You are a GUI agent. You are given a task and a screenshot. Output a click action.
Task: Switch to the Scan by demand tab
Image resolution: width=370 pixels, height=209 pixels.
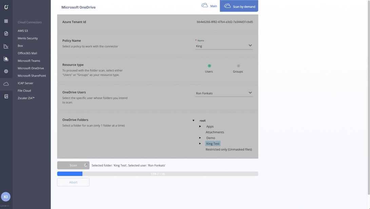click(239, 6)
